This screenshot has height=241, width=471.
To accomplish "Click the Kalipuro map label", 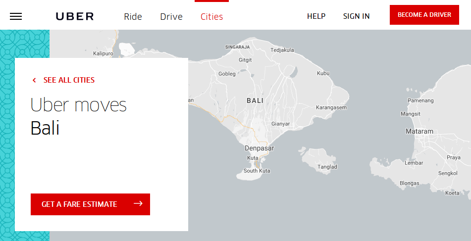I will 103,54.
